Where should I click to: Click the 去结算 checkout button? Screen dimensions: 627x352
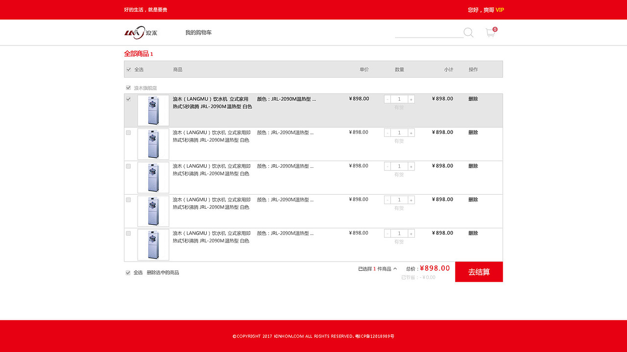point(479,272)
